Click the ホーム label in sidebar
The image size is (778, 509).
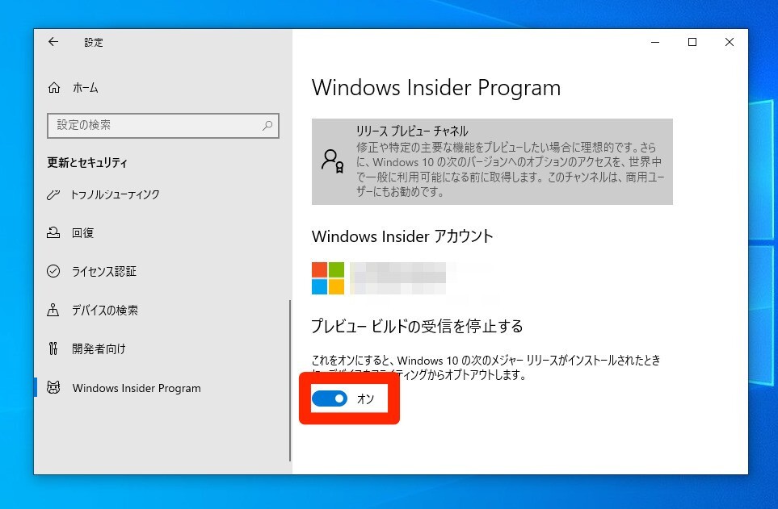[x=86, y=88]
